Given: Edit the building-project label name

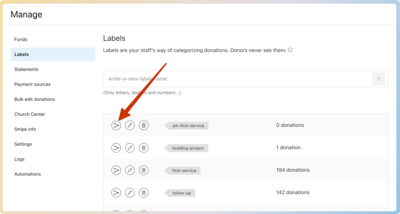Looking at the screenshot, I should click(130, 148).
